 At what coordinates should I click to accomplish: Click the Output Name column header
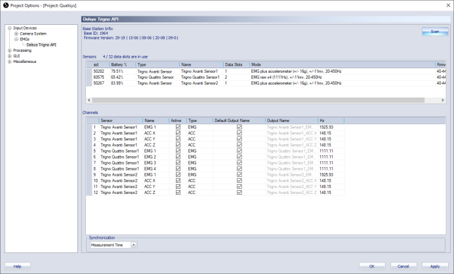pyautogui.click(x=291, y=121)
